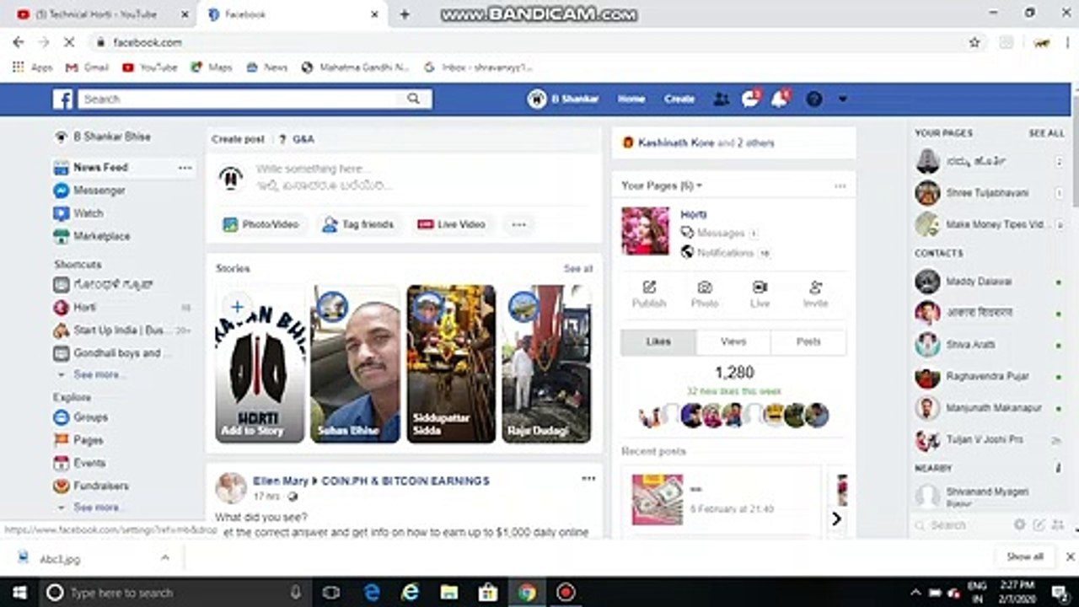Click the Add to Story card
This screenshot has height=607, width=1079.
click(260, 364)
